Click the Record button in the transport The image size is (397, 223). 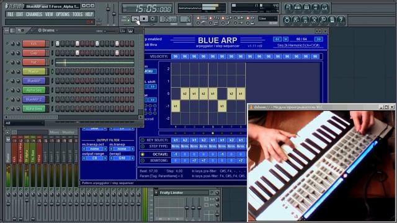[x=153, y=19]
